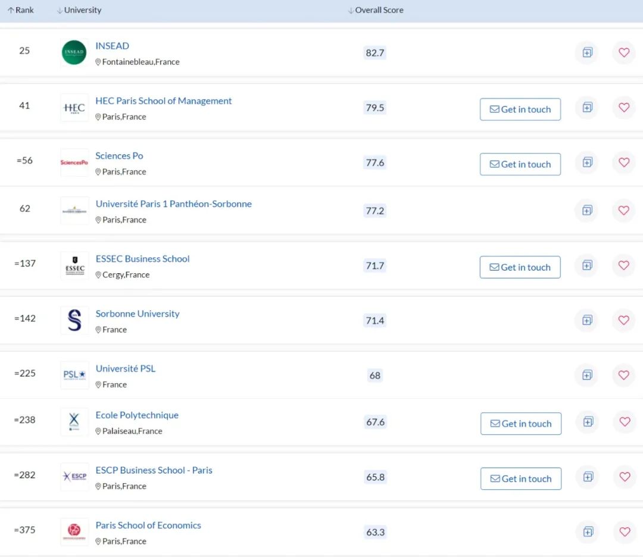643x557 pixels.
Task: Click the Ecole Polytechnique X logo
Action: [x=74, y=422]
